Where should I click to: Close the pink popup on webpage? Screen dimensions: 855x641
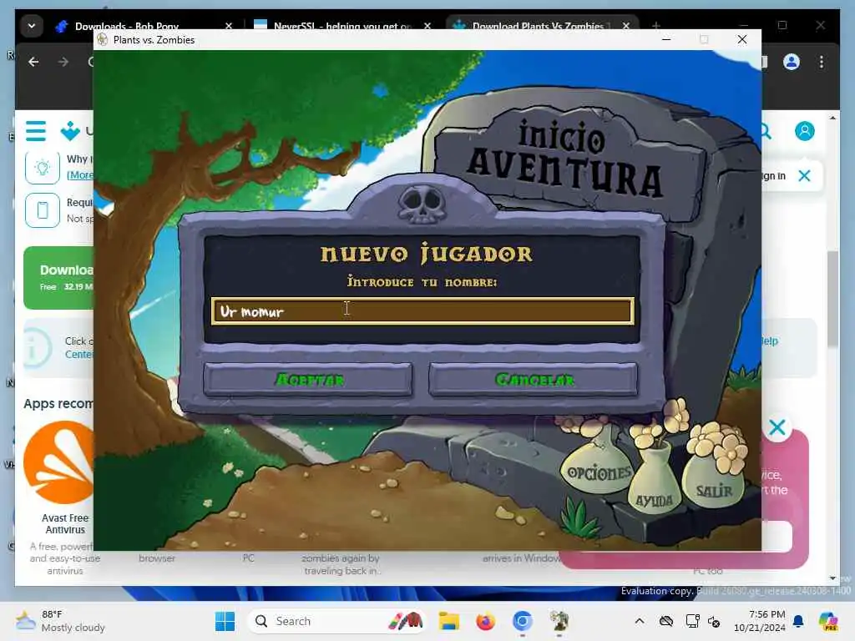tap(777, 427)
